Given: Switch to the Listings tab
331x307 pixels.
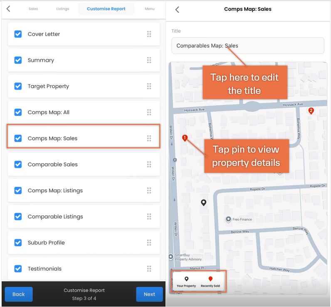Looking at the screenshot, I should tap(62, 9).
